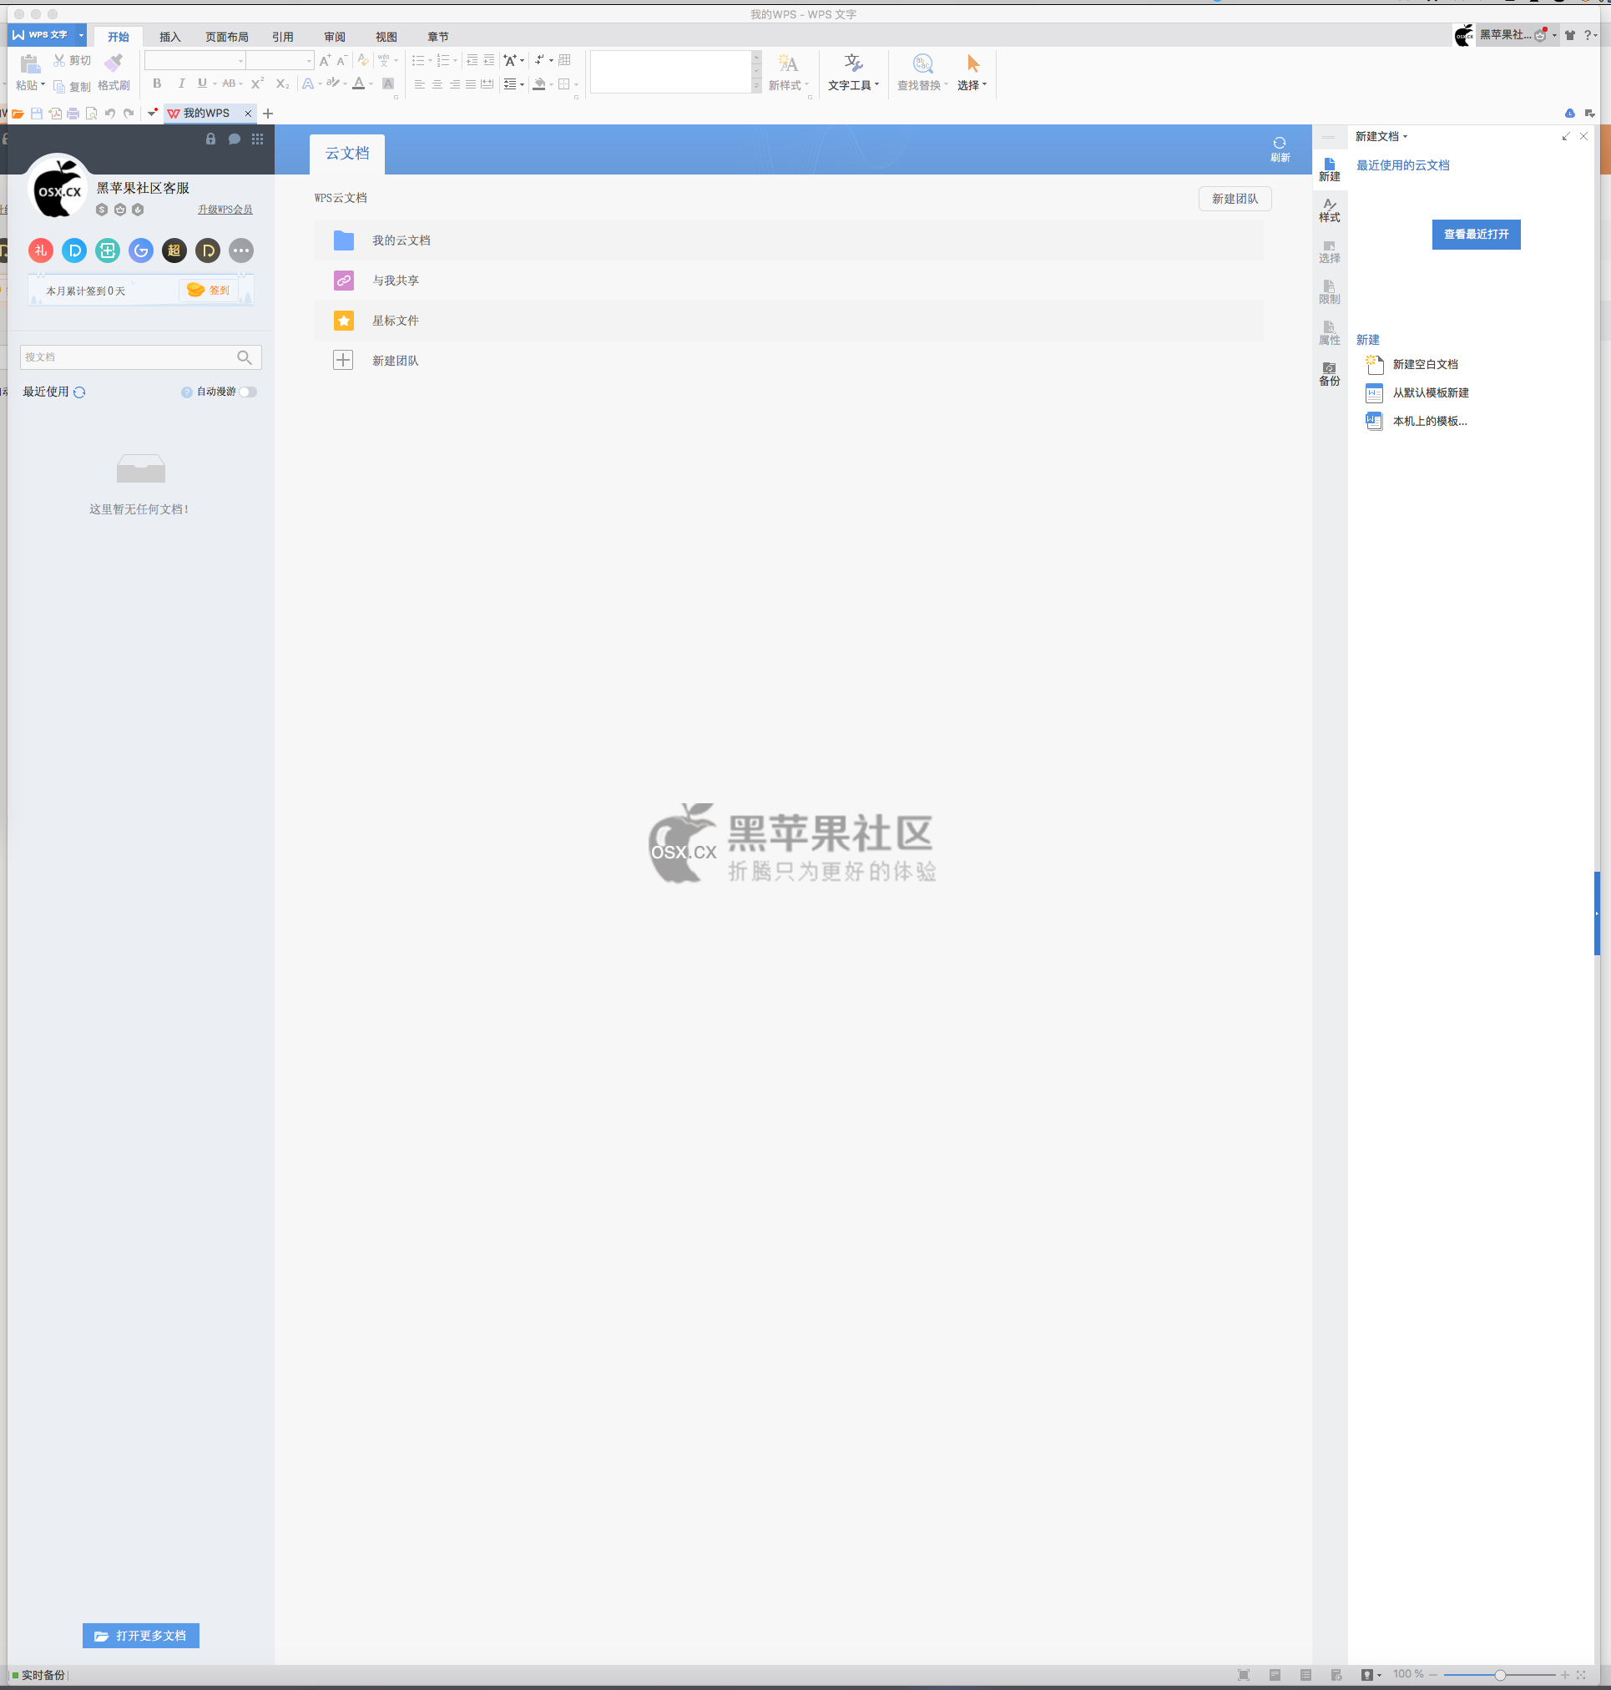Click the Clear Formatting eraser icon
The width and height of the screenshot is (1611, 1690).
pyautogui.click(x=363, y=60)
